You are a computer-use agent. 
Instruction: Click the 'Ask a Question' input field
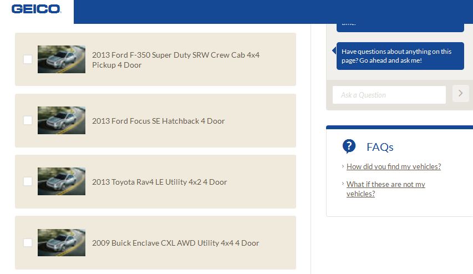pos(389,95)
